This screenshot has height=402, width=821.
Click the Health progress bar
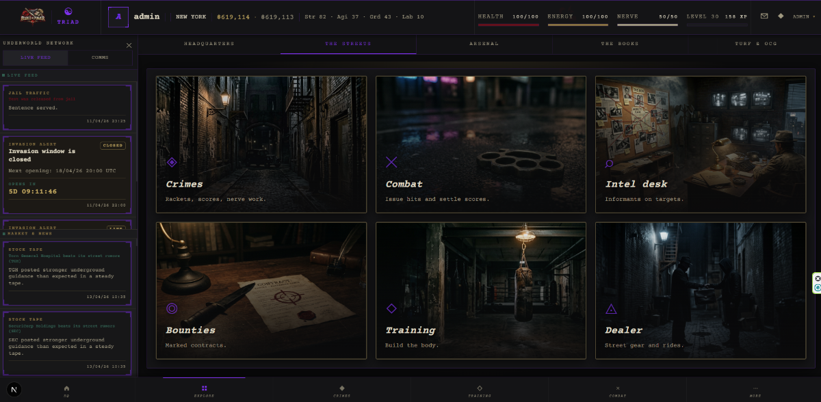[x=508, y=25]
